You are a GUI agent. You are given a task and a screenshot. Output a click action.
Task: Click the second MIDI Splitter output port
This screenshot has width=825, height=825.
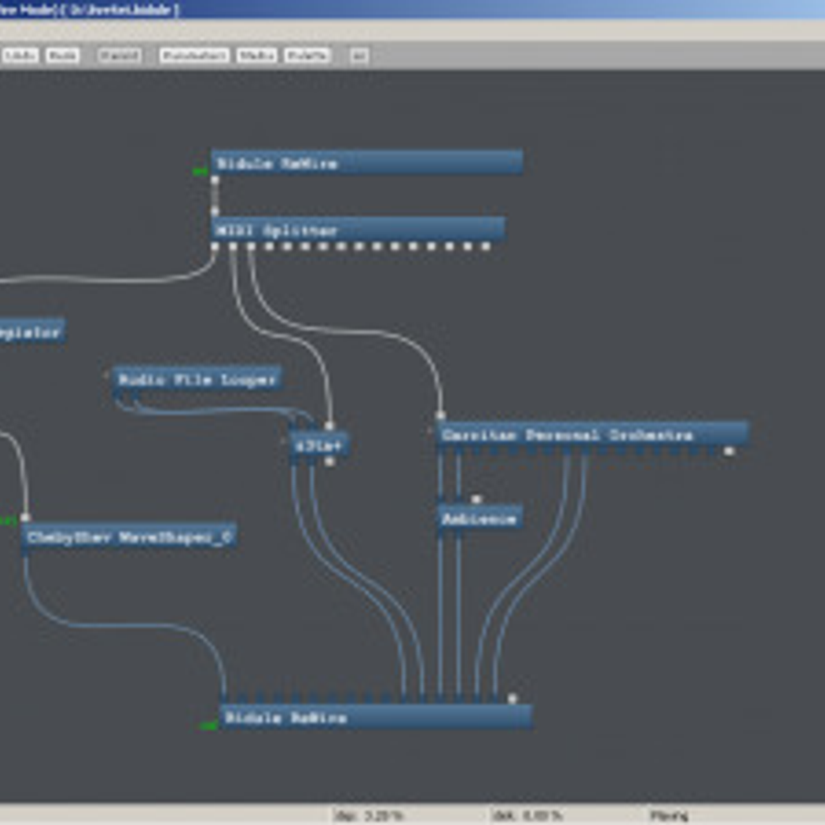(x=233, y=246)
